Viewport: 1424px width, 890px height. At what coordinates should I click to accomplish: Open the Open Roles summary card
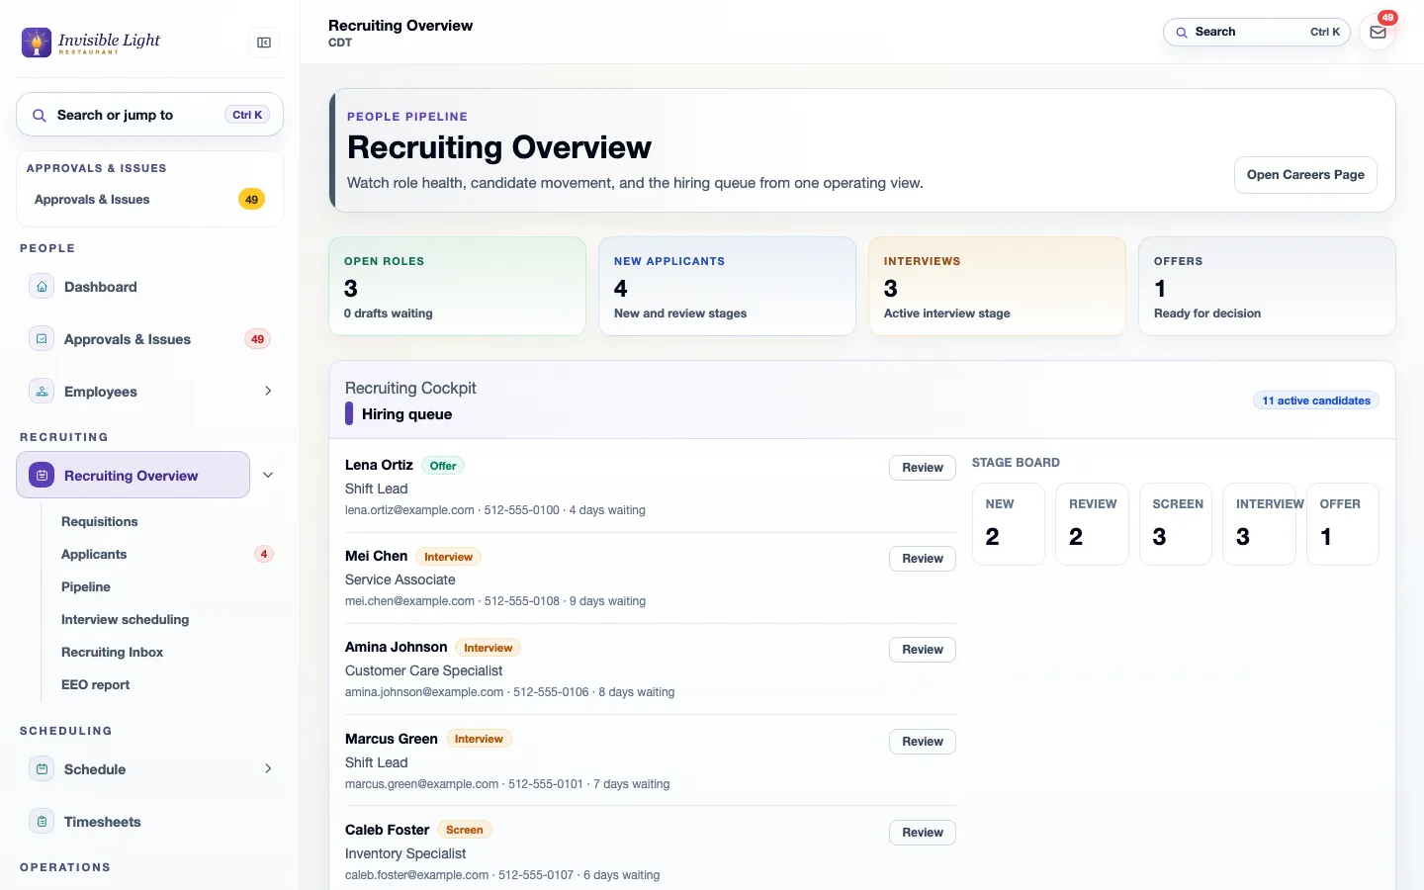point(457,287)
